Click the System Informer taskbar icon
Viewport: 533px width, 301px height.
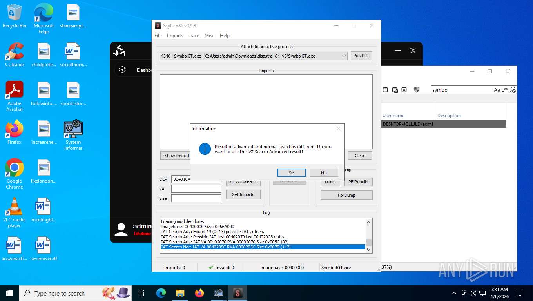219,293
